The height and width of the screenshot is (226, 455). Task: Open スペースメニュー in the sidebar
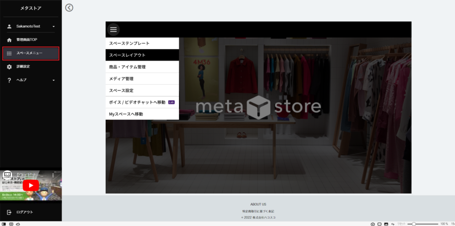tap(31, 54)
